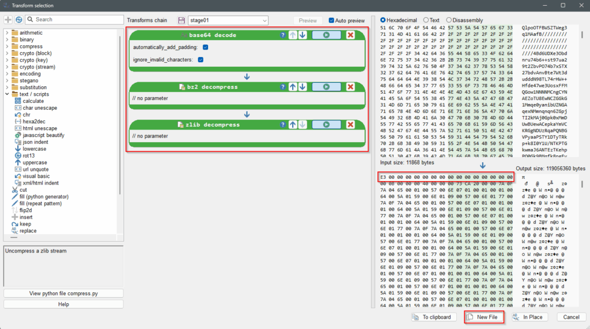
Task: Click the New File button
Action: pyautogui.click(x=484, y=317)
